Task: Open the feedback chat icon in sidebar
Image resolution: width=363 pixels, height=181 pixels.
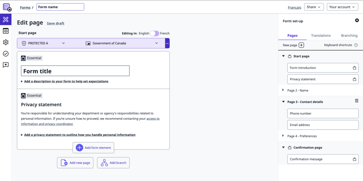Action: point(6,65)
